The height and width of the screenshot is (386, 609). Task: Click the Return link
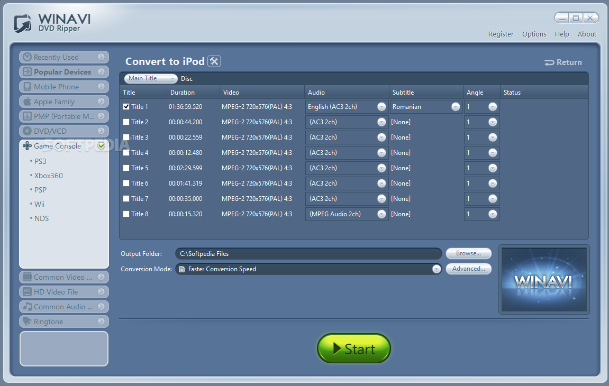(x=563, y=62)
